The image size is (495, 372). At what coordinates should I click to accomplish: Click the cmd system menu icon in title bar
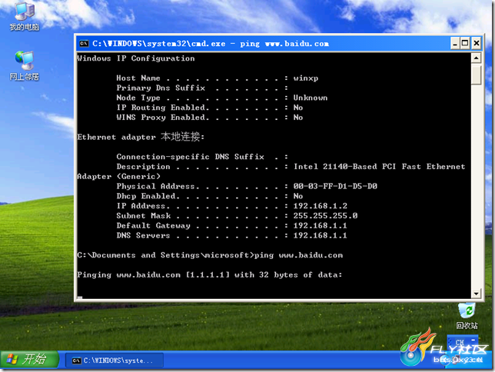point(84,44)
